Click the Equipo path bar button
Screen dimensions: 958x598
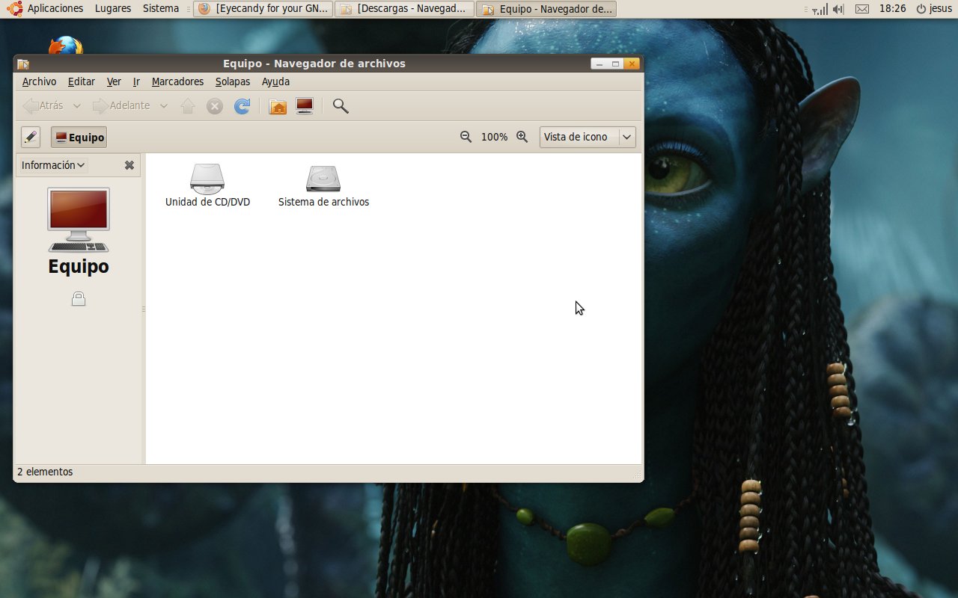[x=79, y=138]
